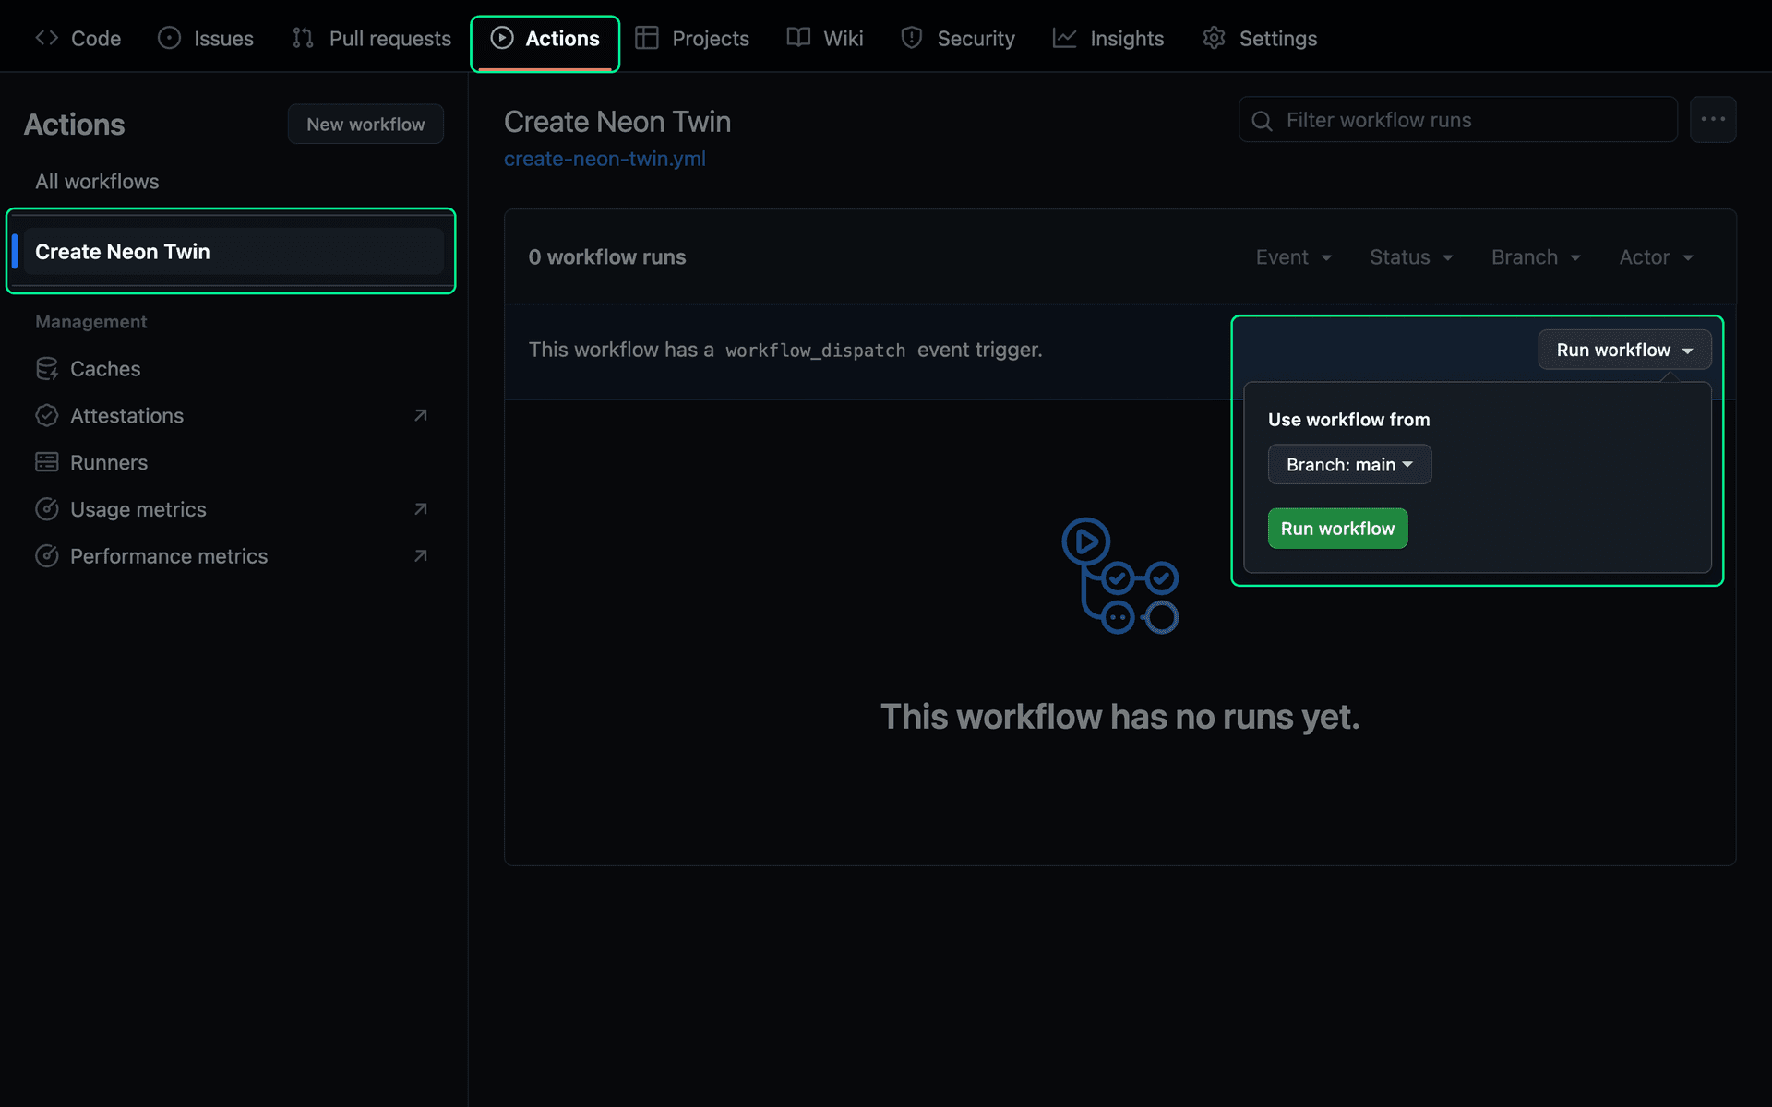Image resolution: width=1772 pixels, height=1107 pixels.
Task: Click the green Run workflow button
Action: click(1336, 528)
